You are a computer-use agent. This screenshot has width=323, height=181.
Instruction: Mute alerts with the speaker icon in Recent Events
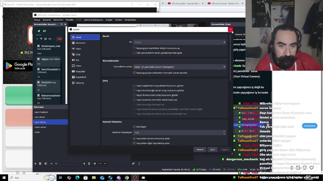coord(50,39)
